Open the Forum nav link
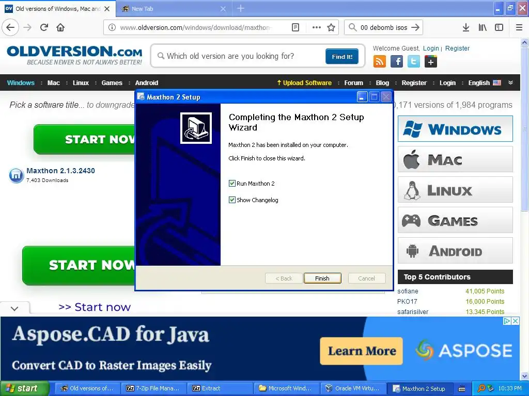Viewport: 529px width, 396px height. (x=353, y=83)
